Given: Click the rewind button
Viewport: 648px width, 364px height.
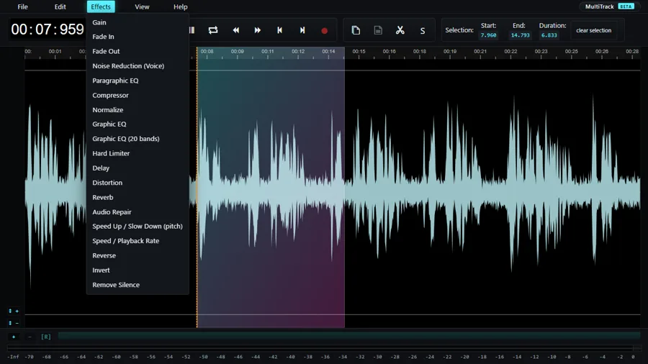Looking at the screenshot, I should [235, 30].
